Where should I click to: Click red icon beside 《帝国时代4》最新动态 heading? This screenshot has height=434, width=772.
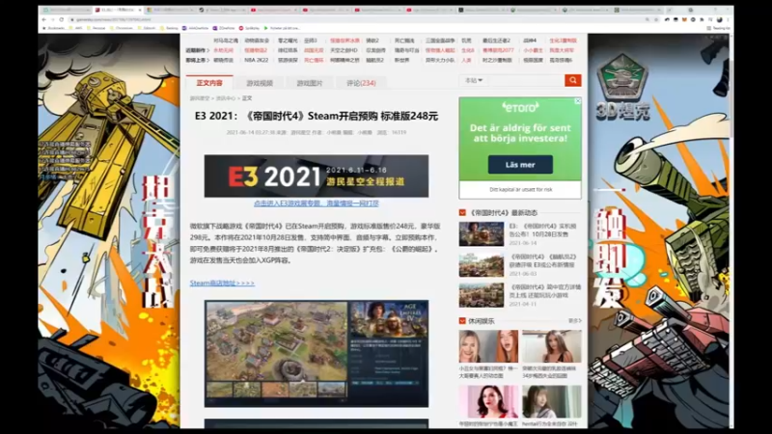(x=462, y=212)
